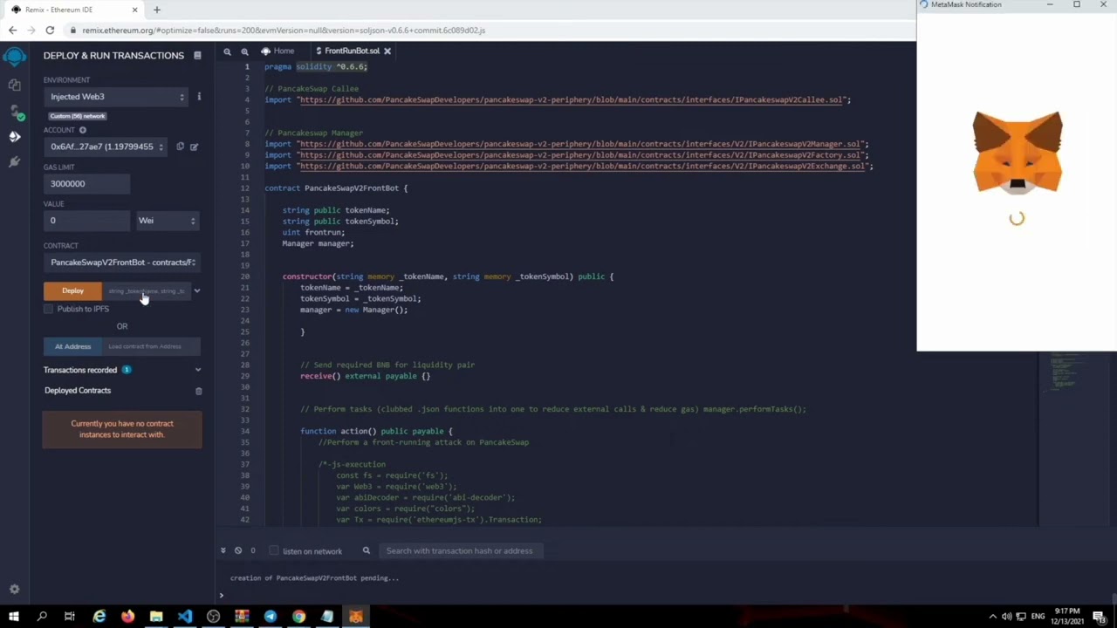Zoom out editor font

coord(227,51)
